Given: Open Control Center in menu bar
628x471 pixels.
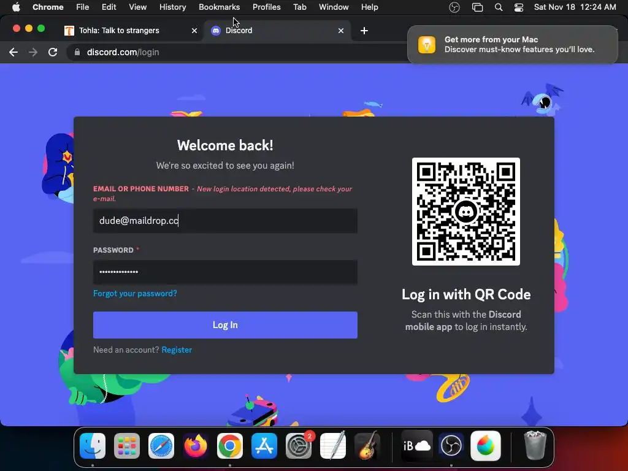Looking at the screenshot, I should click(x=519, y=7).
